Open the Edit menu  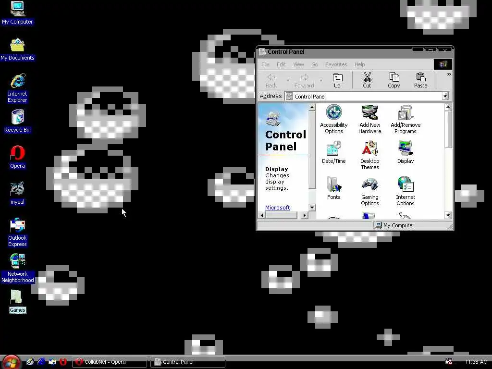coord(281,64)
